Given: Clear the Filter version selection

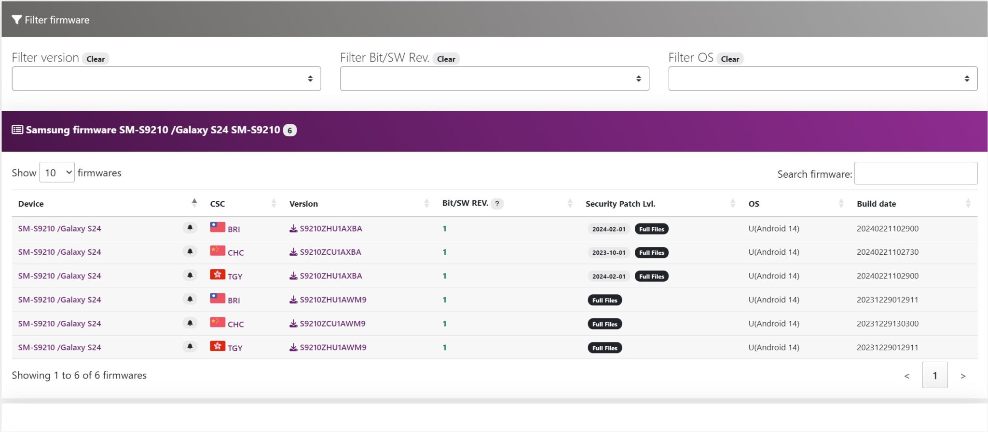Looking at the screenshot, I should coord(96,59).
